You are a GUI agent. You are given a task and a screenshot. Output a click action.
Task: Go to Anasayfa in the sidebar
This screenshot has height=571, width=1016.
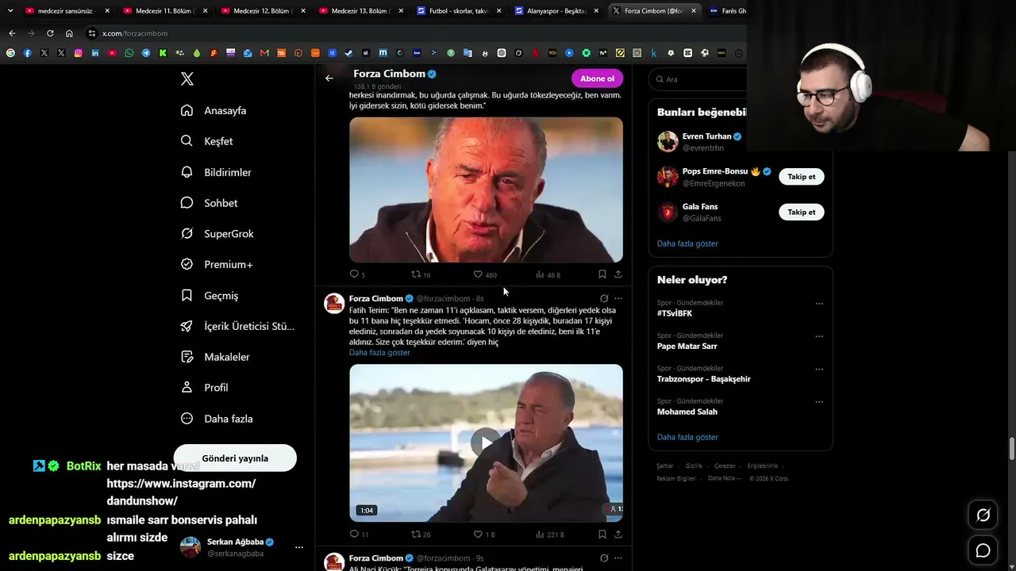tap(214, 110)
